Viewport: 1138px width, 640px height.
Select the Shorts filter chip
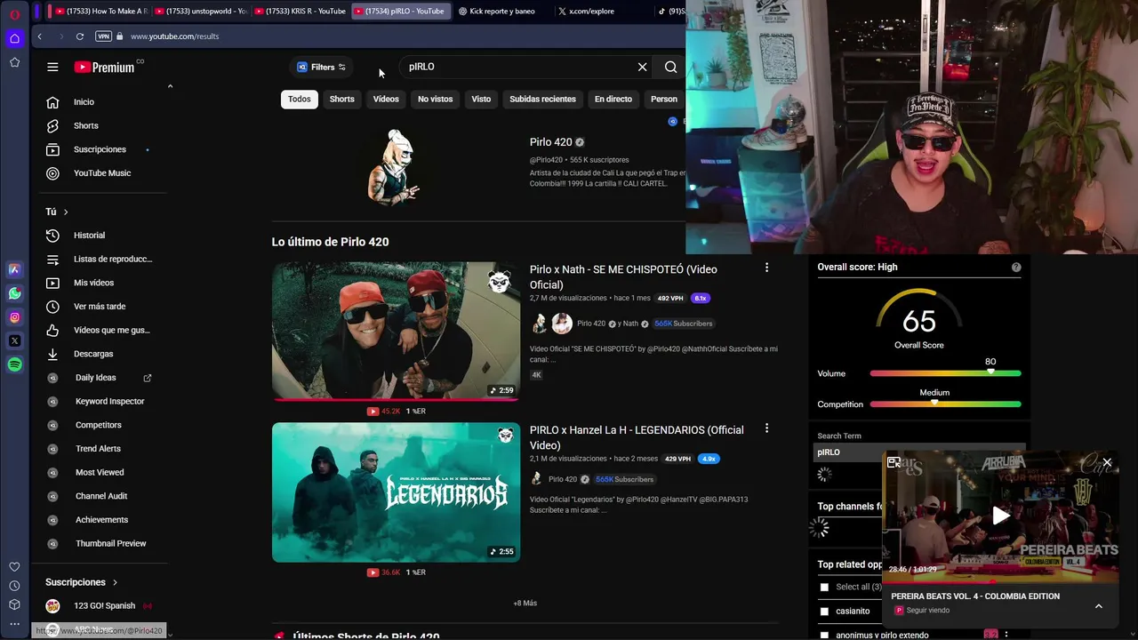341,99
